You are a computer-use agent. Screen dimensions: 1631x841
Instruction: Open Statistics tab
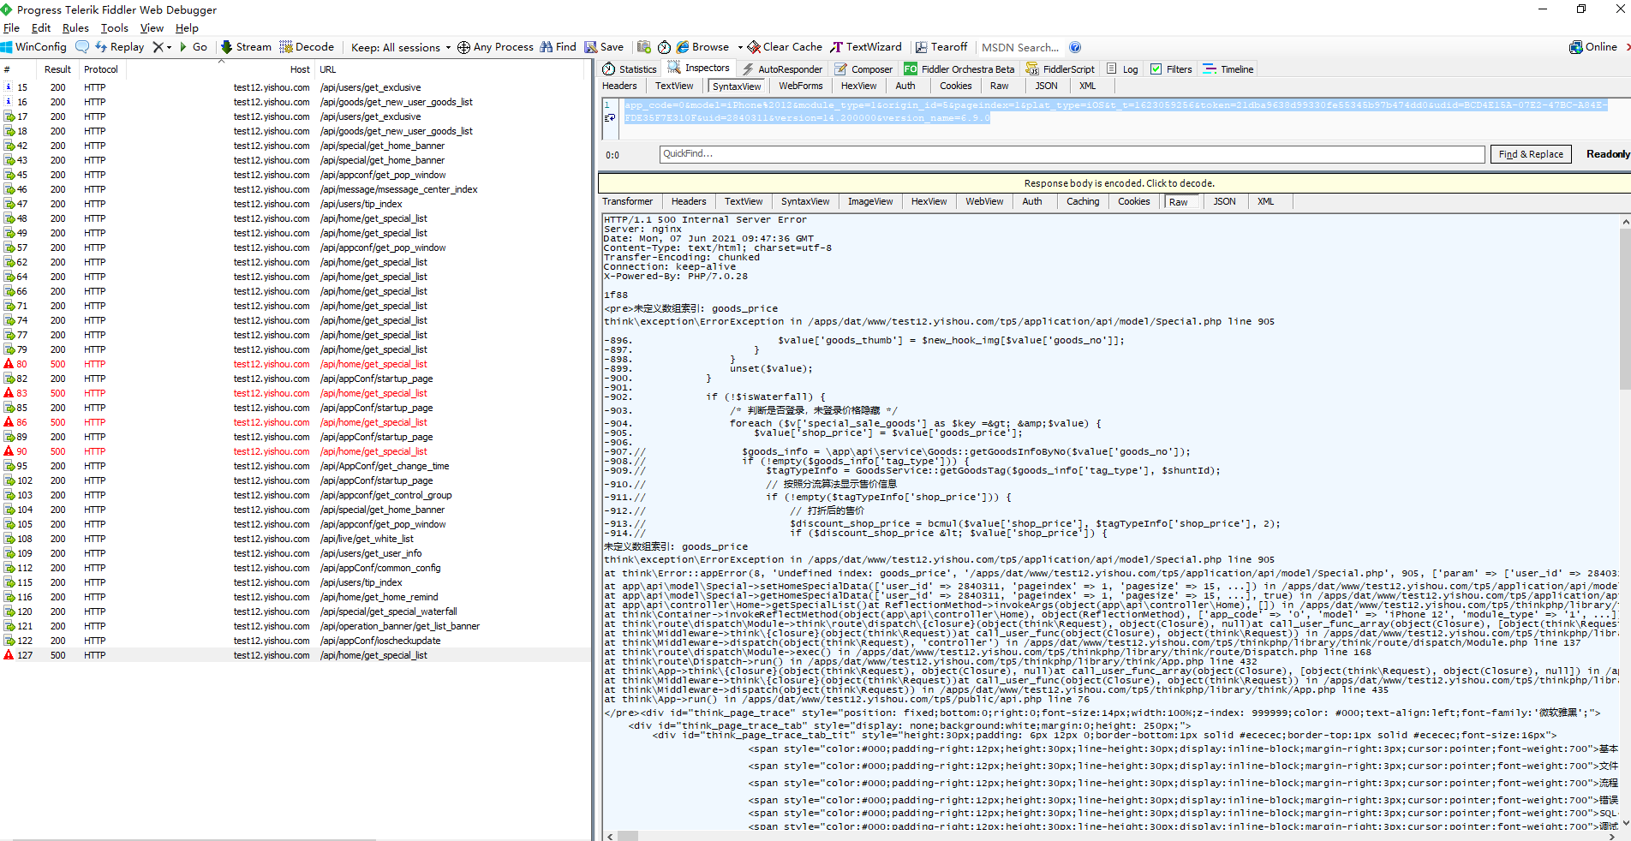(x=630, y=69)
